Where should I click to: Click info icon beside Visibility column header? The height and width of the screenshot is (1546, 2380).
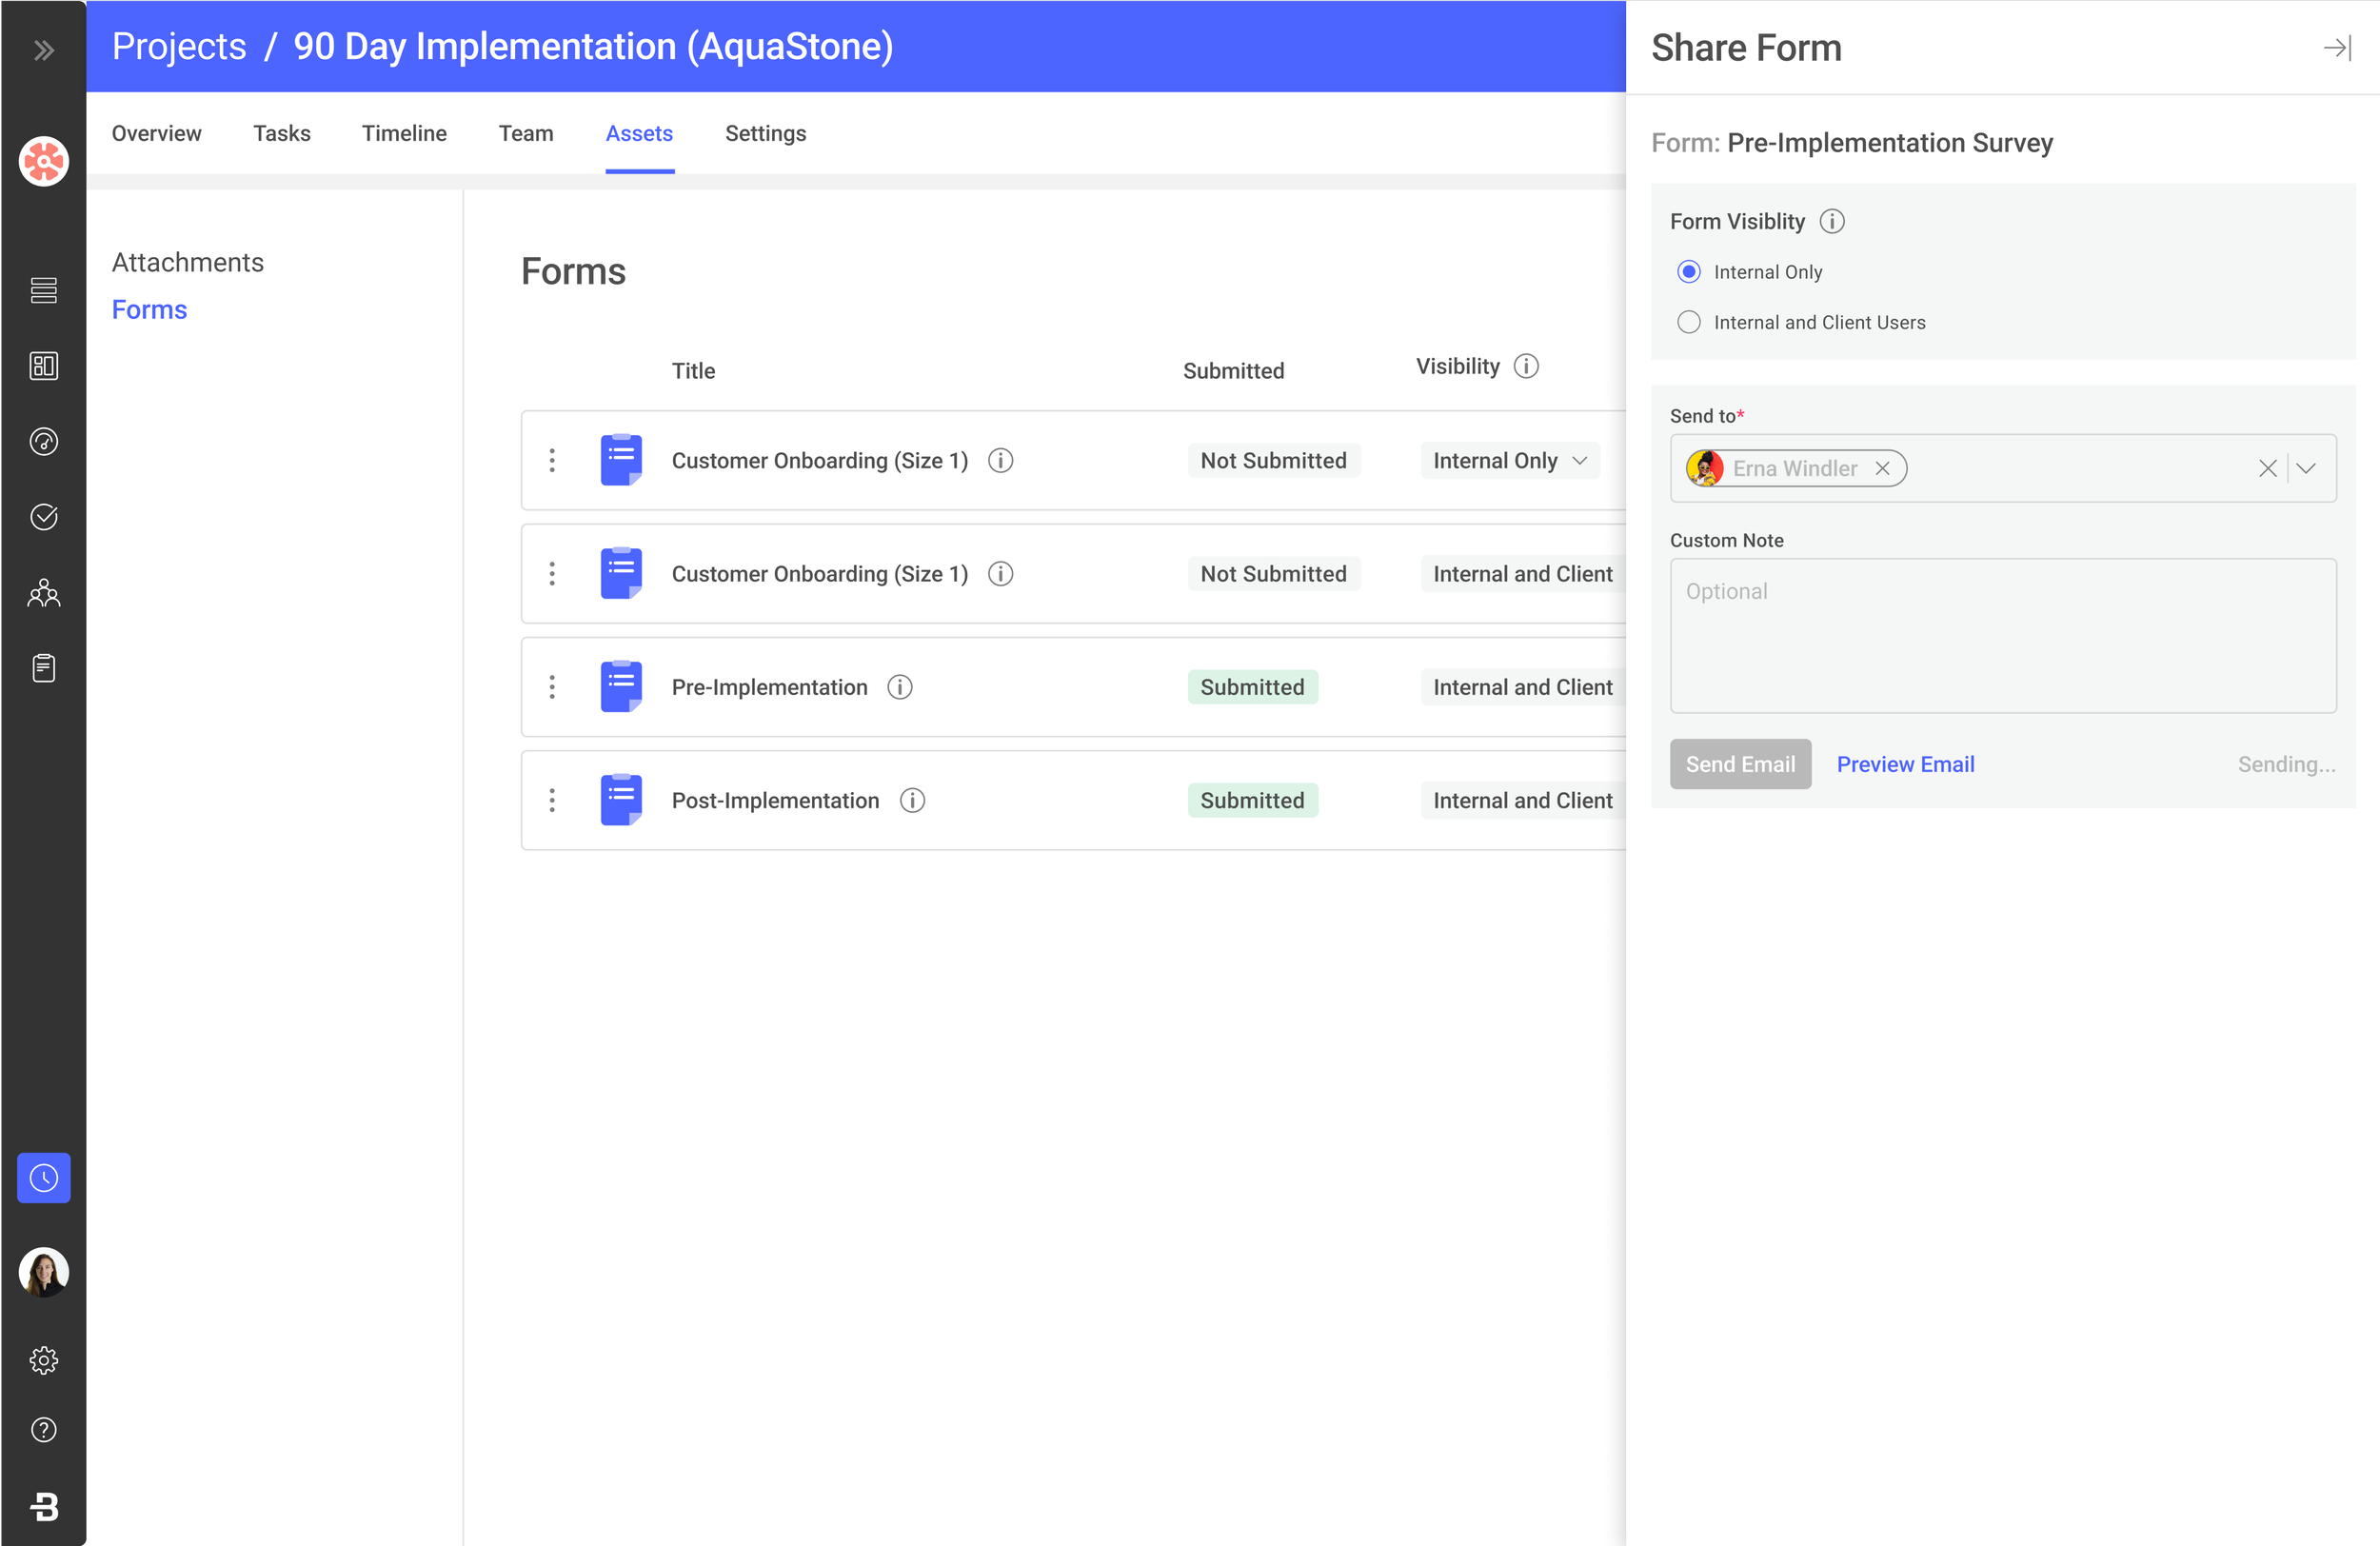click(x=1526, y=366)
